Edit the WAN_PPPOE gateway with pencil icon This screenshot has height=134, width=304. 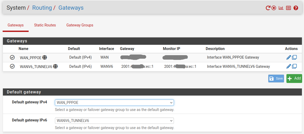coord(288,58)
